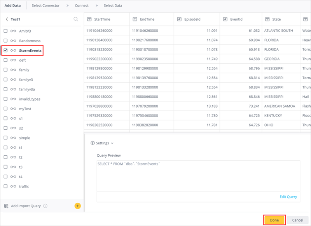Click the glasses preview icon for Randomness
This screenshot has width=311, height=226.
pos(13,41)
